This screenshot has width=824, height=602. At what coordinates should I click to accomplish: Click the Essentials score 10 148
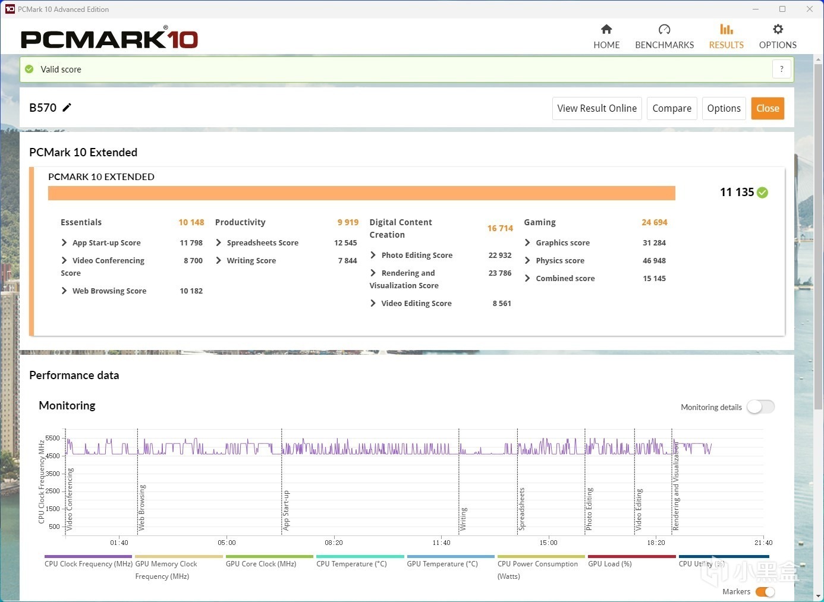[191, 222]
